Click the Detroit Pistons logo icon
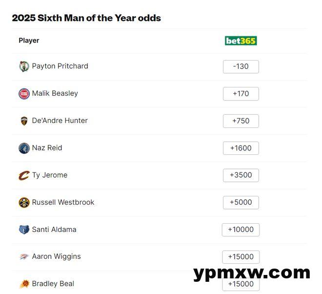The height and width of the screenshot is (294, 322). tap(24, 94)
